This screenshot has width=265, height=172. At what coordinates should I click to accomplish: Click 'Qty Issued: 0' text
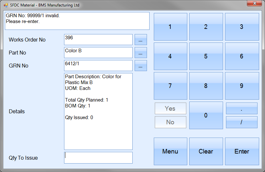[79, 117]
